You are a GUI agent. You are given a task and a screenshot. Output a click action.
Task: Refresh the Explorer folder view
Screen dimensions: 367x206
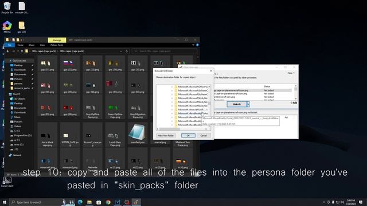click(127, 51)
